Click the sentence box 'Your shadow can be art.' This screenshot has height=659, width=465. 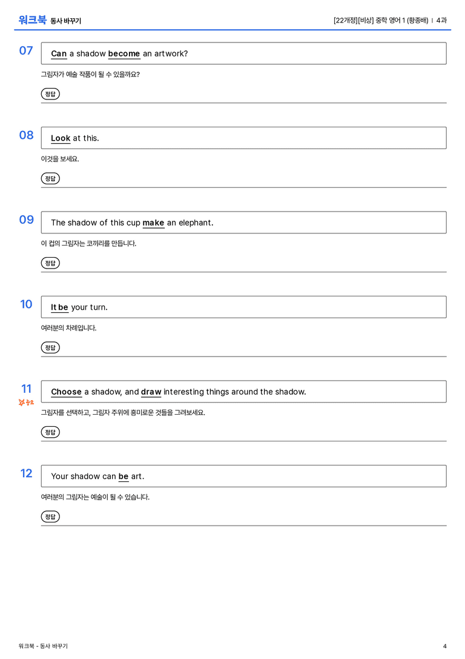click(x=244, y=476)
